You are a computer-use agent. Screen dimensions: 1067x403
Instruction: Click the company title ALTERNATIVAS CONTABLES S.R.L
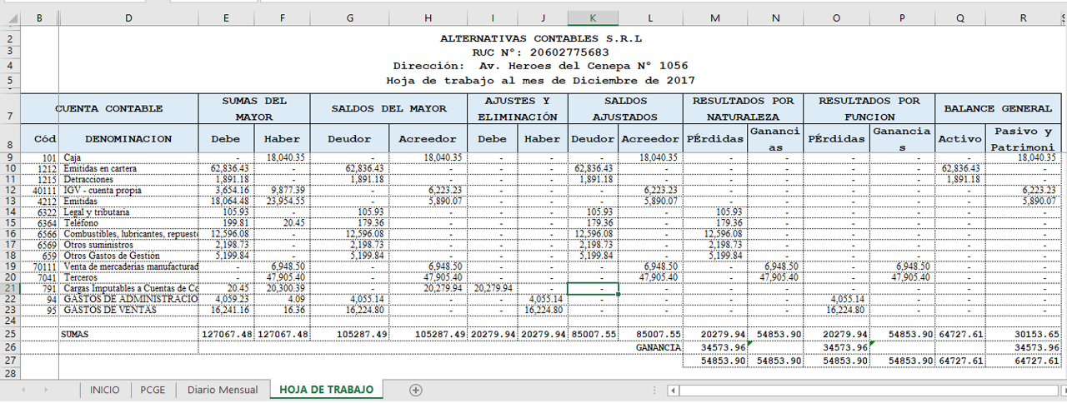pyautogui.click(x=541, y=38)
